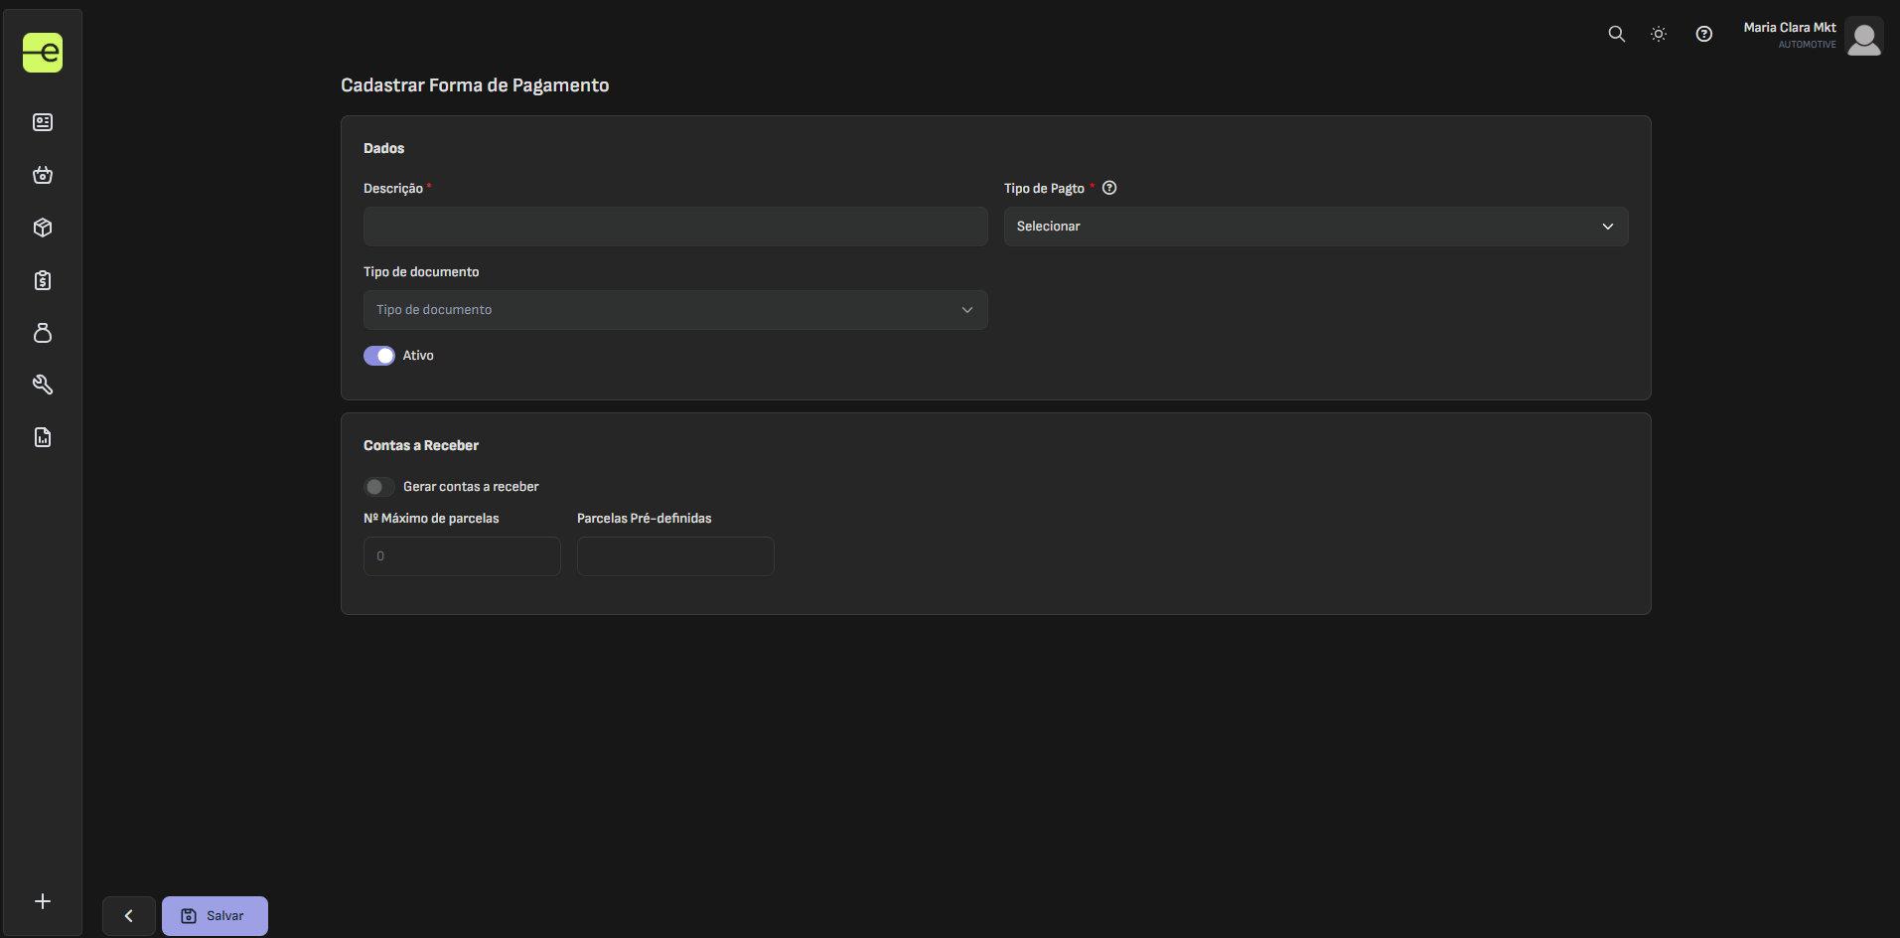This screenshot has height=938, width=1900.
Task: Open help from top-bar question mark icon
Action: point(1703,34)
